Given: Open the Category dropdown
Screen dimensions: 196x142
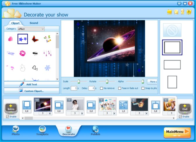Looking at the screenshot, I should click(x=31, y=29).
